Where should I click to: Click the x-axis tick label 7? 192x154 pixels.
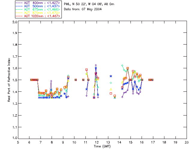click(40, 142)
